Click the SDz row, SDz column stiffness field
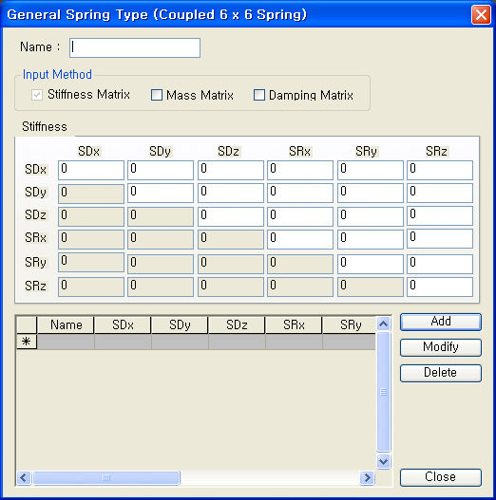This screenshot has height=500, width=496. pos(231,216)
